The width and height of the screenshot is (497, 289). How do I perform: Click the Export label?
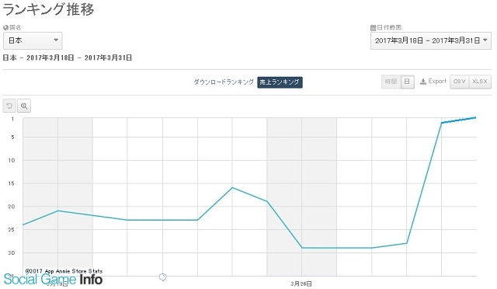click(437, 82)
